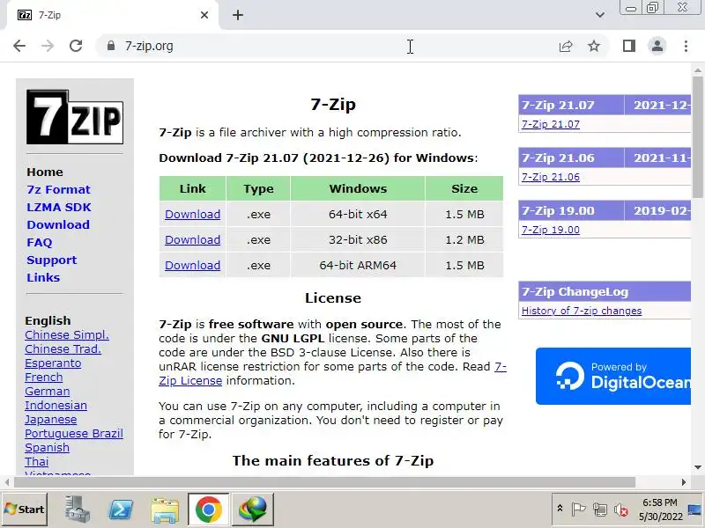Open the Chrome profile avatar
The height and width of the screenshot is (528, 705).
click(657, 46)
